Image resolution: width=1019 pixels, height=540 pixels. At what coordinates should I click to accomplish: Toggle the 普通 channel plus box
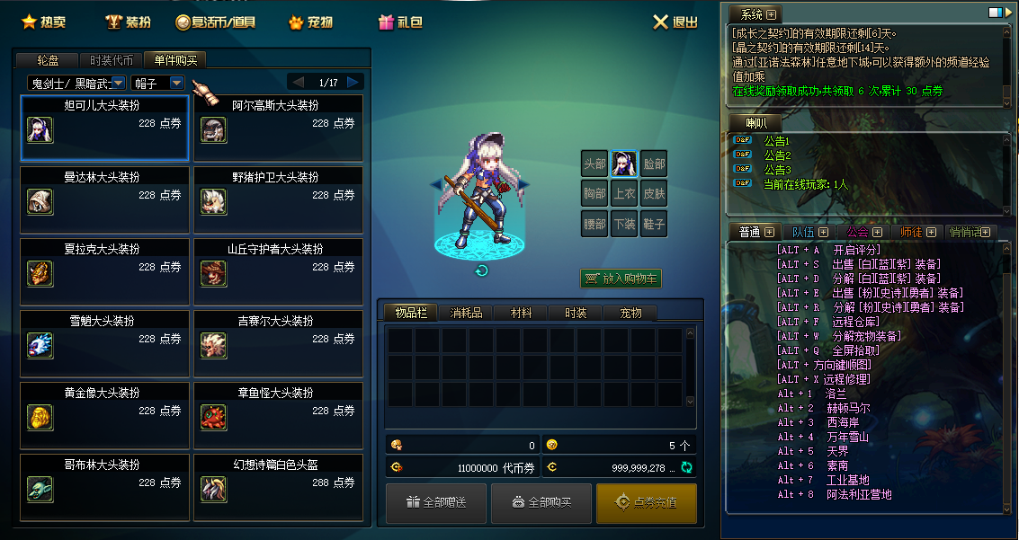tap(770, 232)
